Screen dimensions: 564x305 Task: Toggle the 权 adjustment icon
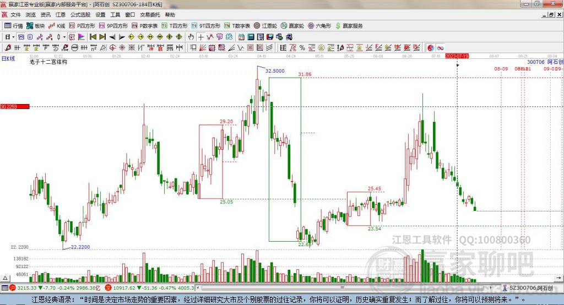click(72, 37)
